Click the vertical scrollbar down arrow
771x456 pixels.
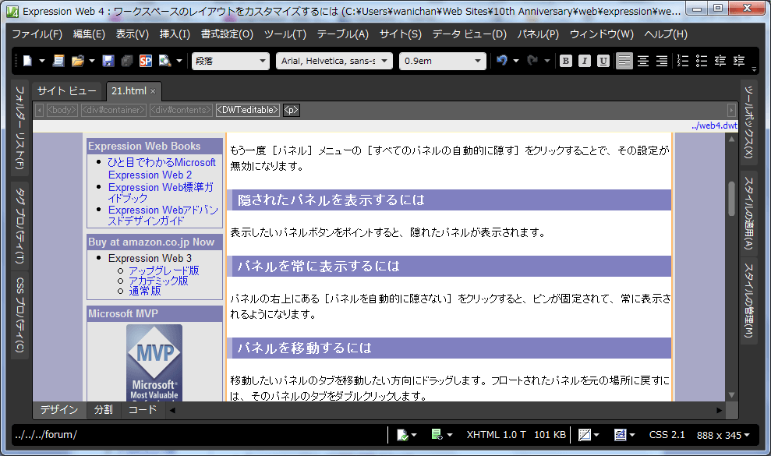pyautogui.click(x=732, y=395)
